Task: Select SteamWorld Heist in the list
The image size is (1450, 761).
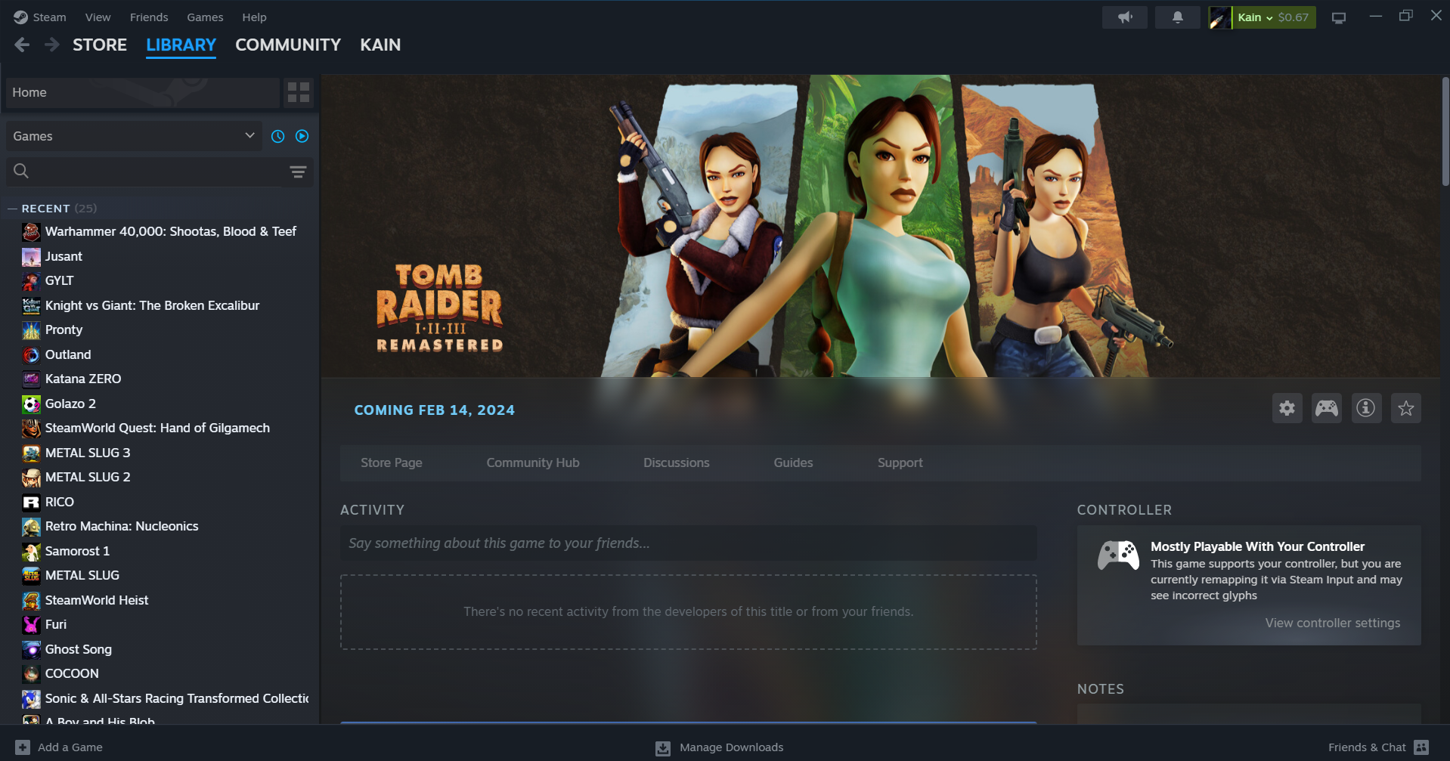Action: [x=97, y=601]
